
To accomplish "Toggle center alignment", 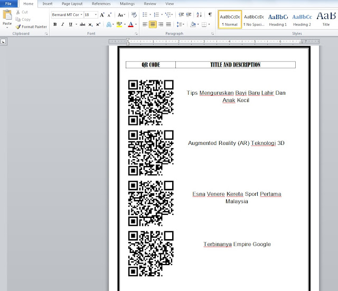I will pos(153,24).
